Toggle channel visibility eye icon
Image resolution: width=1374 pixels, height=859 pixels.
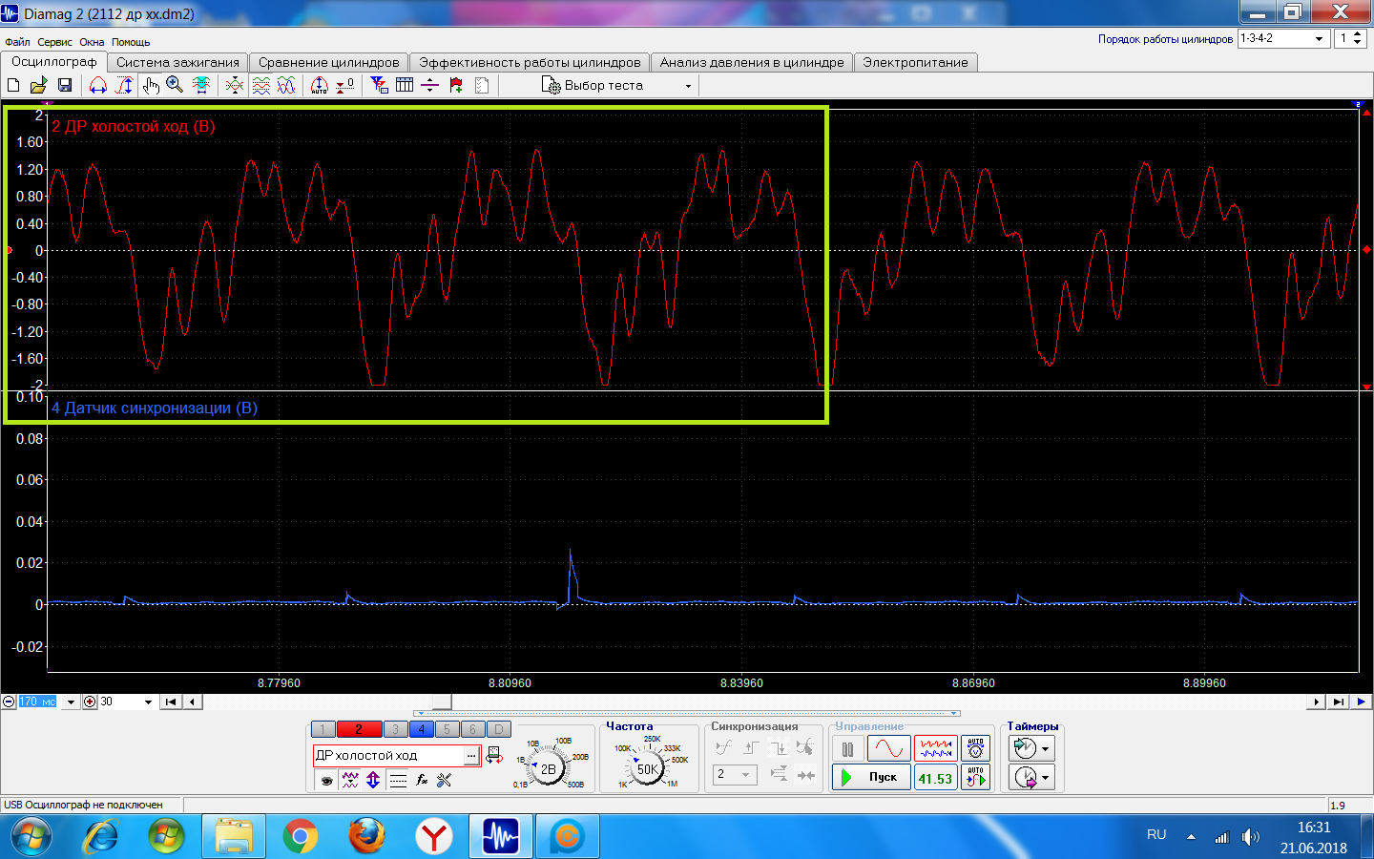coord(326,780)
